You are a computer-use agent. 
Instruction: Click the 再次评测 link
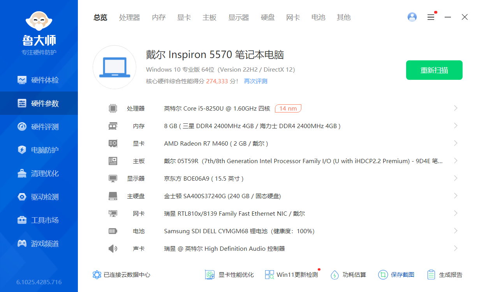[256, 81]
